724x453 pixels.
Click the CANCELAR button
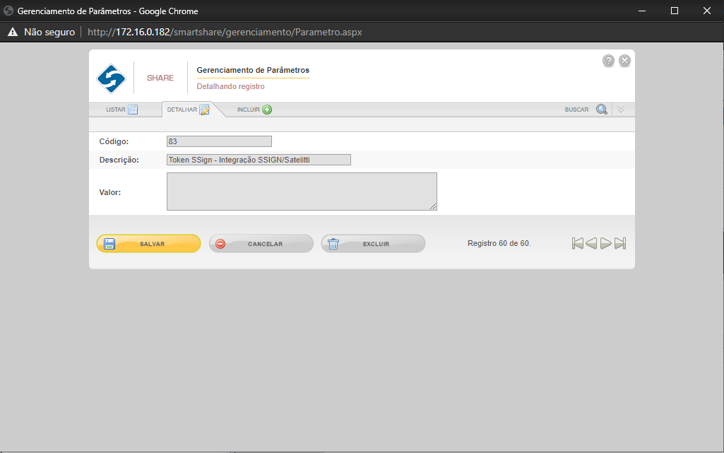click(x=261, y=243)
